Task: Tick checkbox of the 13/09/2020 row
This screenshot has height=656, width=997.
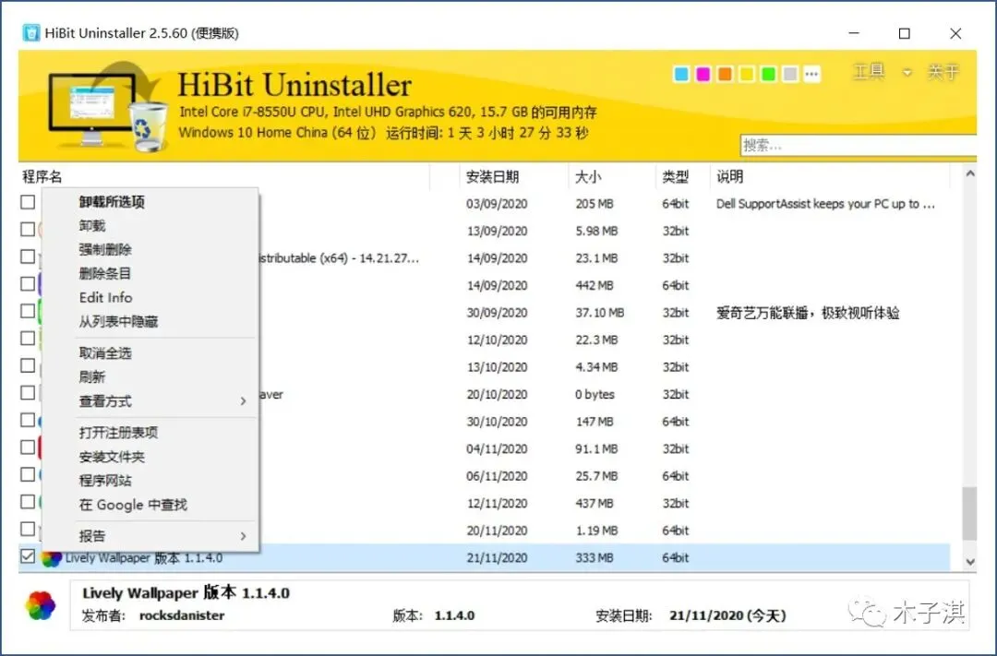Action: (x=28, y=230)
